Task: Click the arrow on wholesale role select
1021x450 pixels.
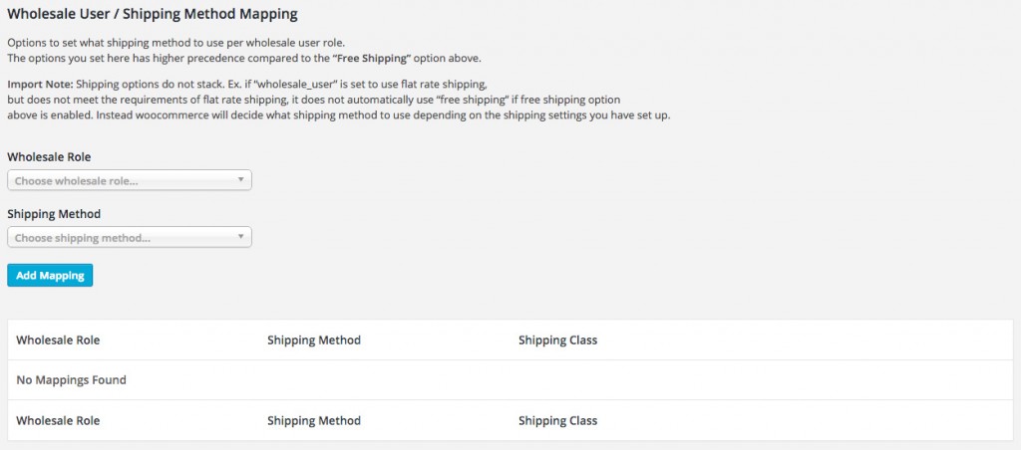Action: [x=240, y=179]
